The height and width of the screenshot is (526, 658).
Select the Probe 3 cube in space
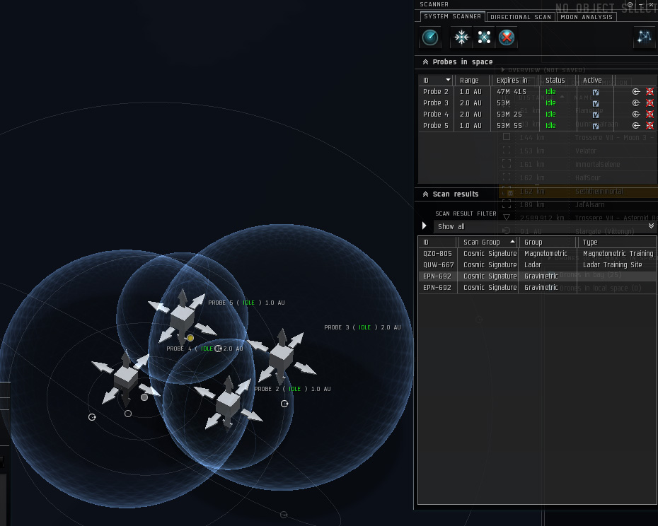281,356
